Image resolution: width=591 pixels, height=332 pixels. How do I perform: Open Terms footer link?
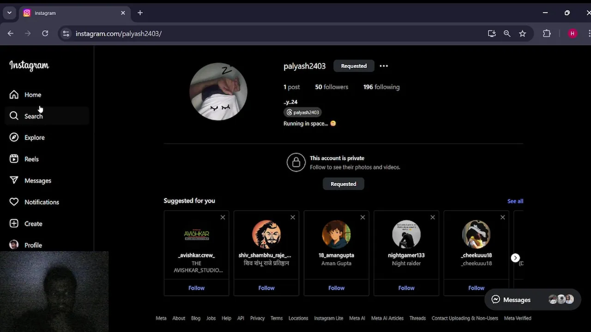[x=277, y=318]
